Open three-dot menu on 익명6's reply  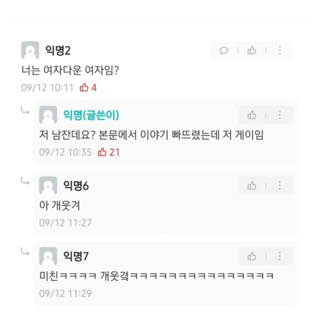[279, 186]
